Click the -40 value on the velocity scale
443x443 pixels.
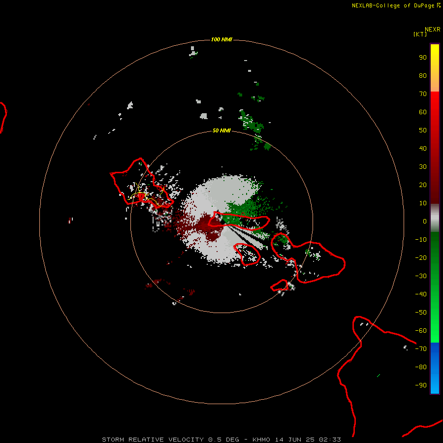pos(421,294)
